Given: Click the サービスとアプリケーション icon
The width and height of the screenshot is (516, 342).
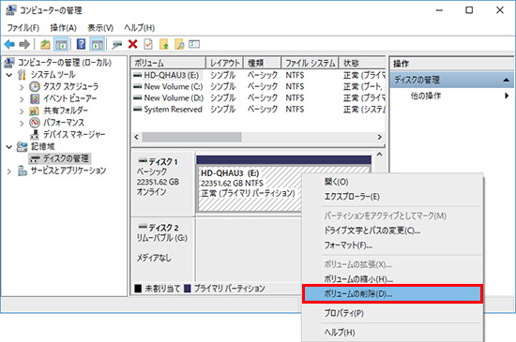Looking at the screenshot, I should [23, 171].
